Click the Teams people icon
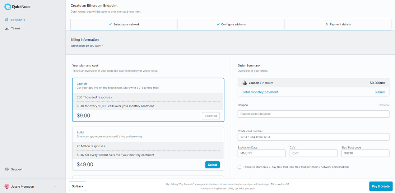Image resolution: width=395 pixels, height=193 pixels. click(x=7, y=28)
